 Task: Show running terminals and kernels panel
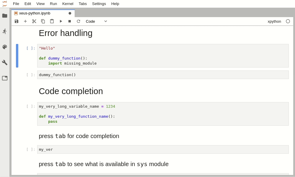pyautogui.click(x=5, y=31)
